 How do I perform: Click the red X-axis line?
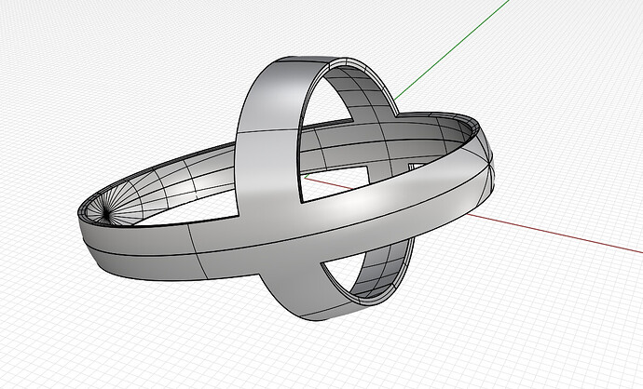[x=554, y=234]
